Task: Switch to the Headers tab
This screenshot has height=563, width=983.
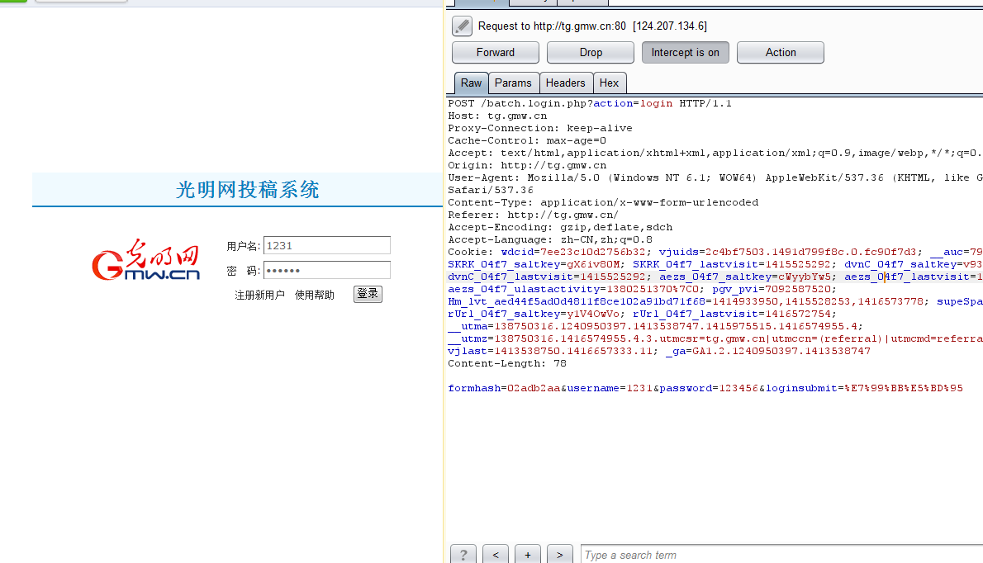Action: (x=566, y=83)
